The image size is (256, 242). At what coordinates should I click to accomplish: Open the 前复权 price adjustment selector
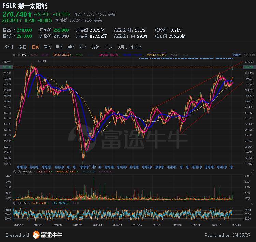237,55
